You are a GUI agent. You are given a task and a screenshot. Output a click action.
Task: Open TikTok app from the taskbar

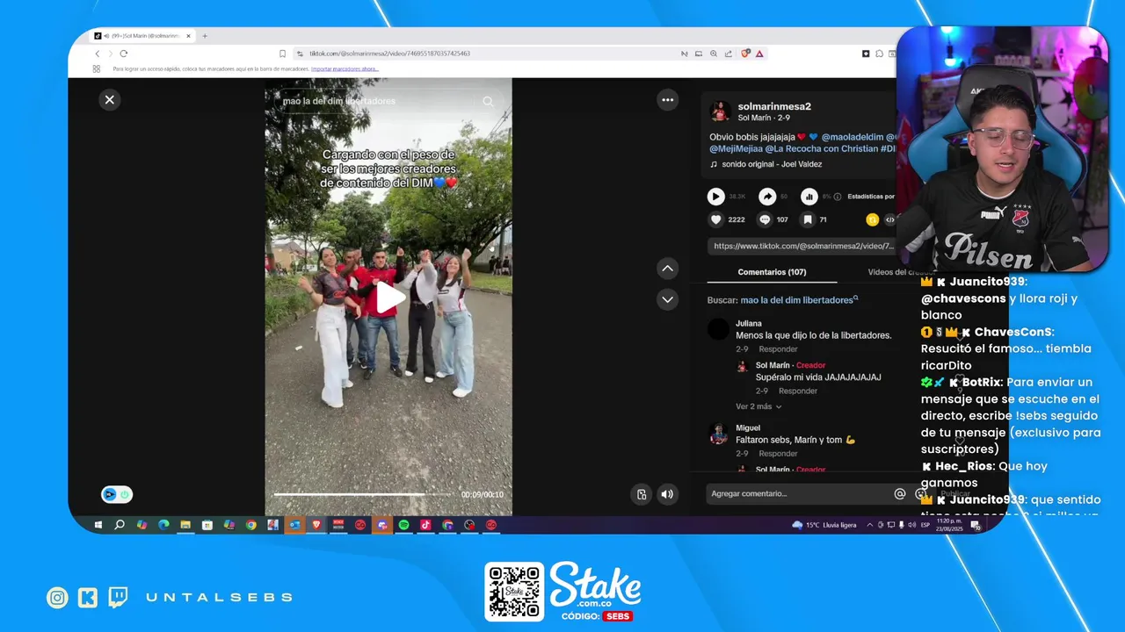click(425, 525)
